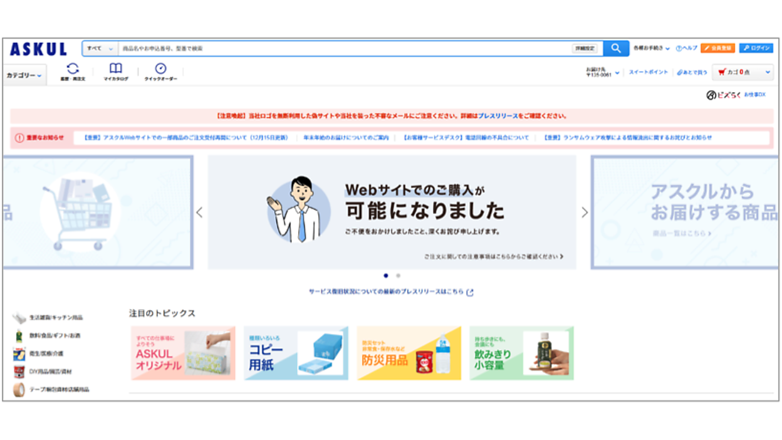782x440 pixels.
Task: Open the Sweet Point link
Action: (x=649, y=72)
